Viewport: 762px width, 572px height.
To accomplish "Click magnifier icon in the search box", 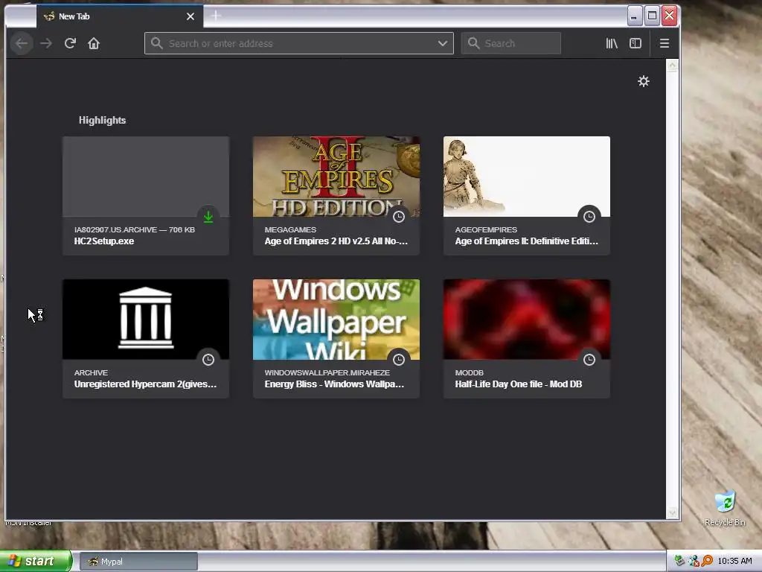I will (x=473, y=43).
